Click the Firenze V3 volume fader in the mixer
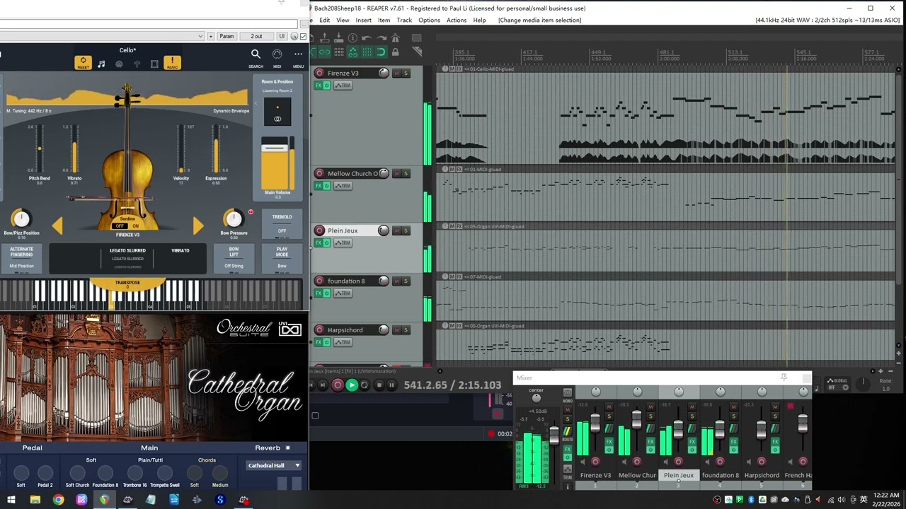 coord(595,423)
